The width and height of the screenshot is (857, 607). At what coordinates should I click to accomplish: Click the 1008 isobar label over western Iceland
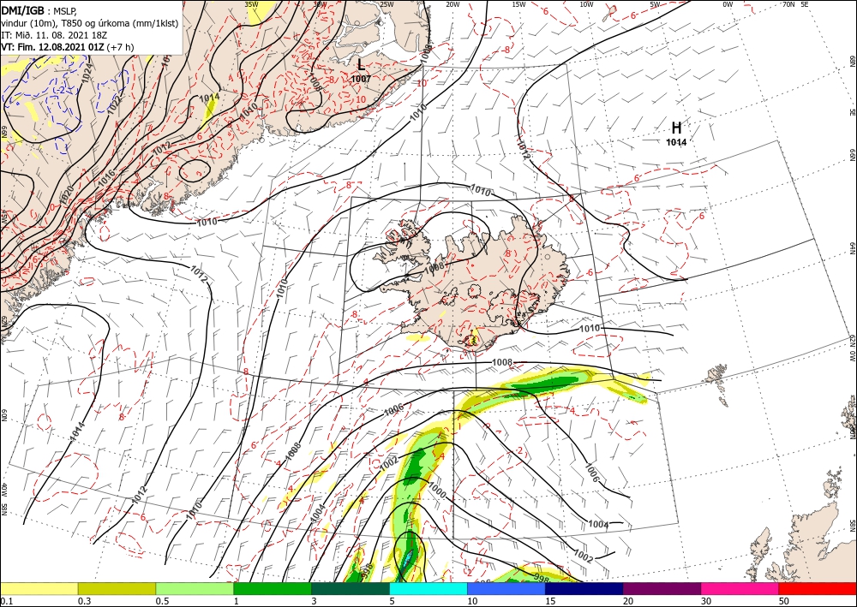click(x=434, y=267)
